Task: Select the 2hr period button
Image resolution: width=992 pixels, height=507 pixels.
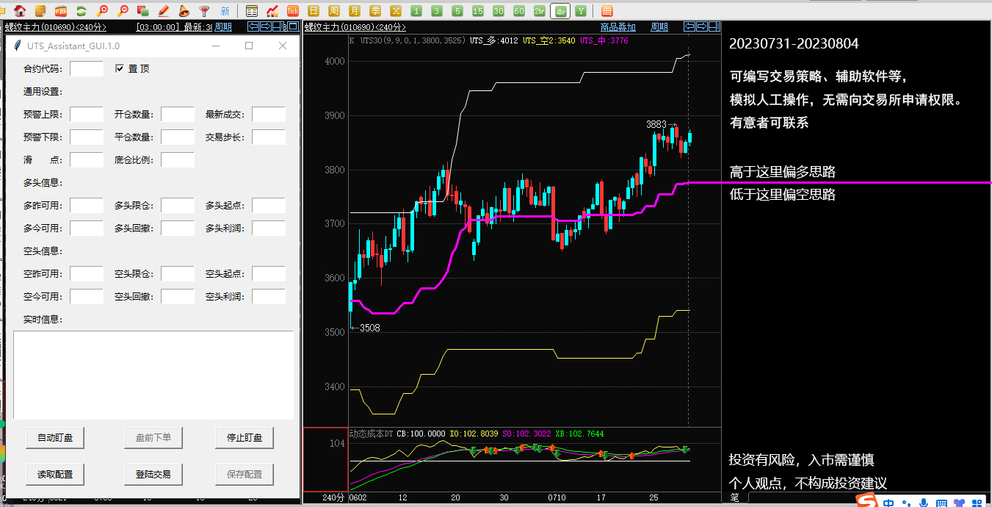Action: pyautogui.click(x=540, y=10)
